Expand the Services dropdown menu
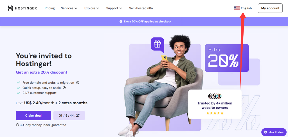Image resolution: width=288 pixels, height=137 pixels. pyautogui.click(x=69, y=8)
